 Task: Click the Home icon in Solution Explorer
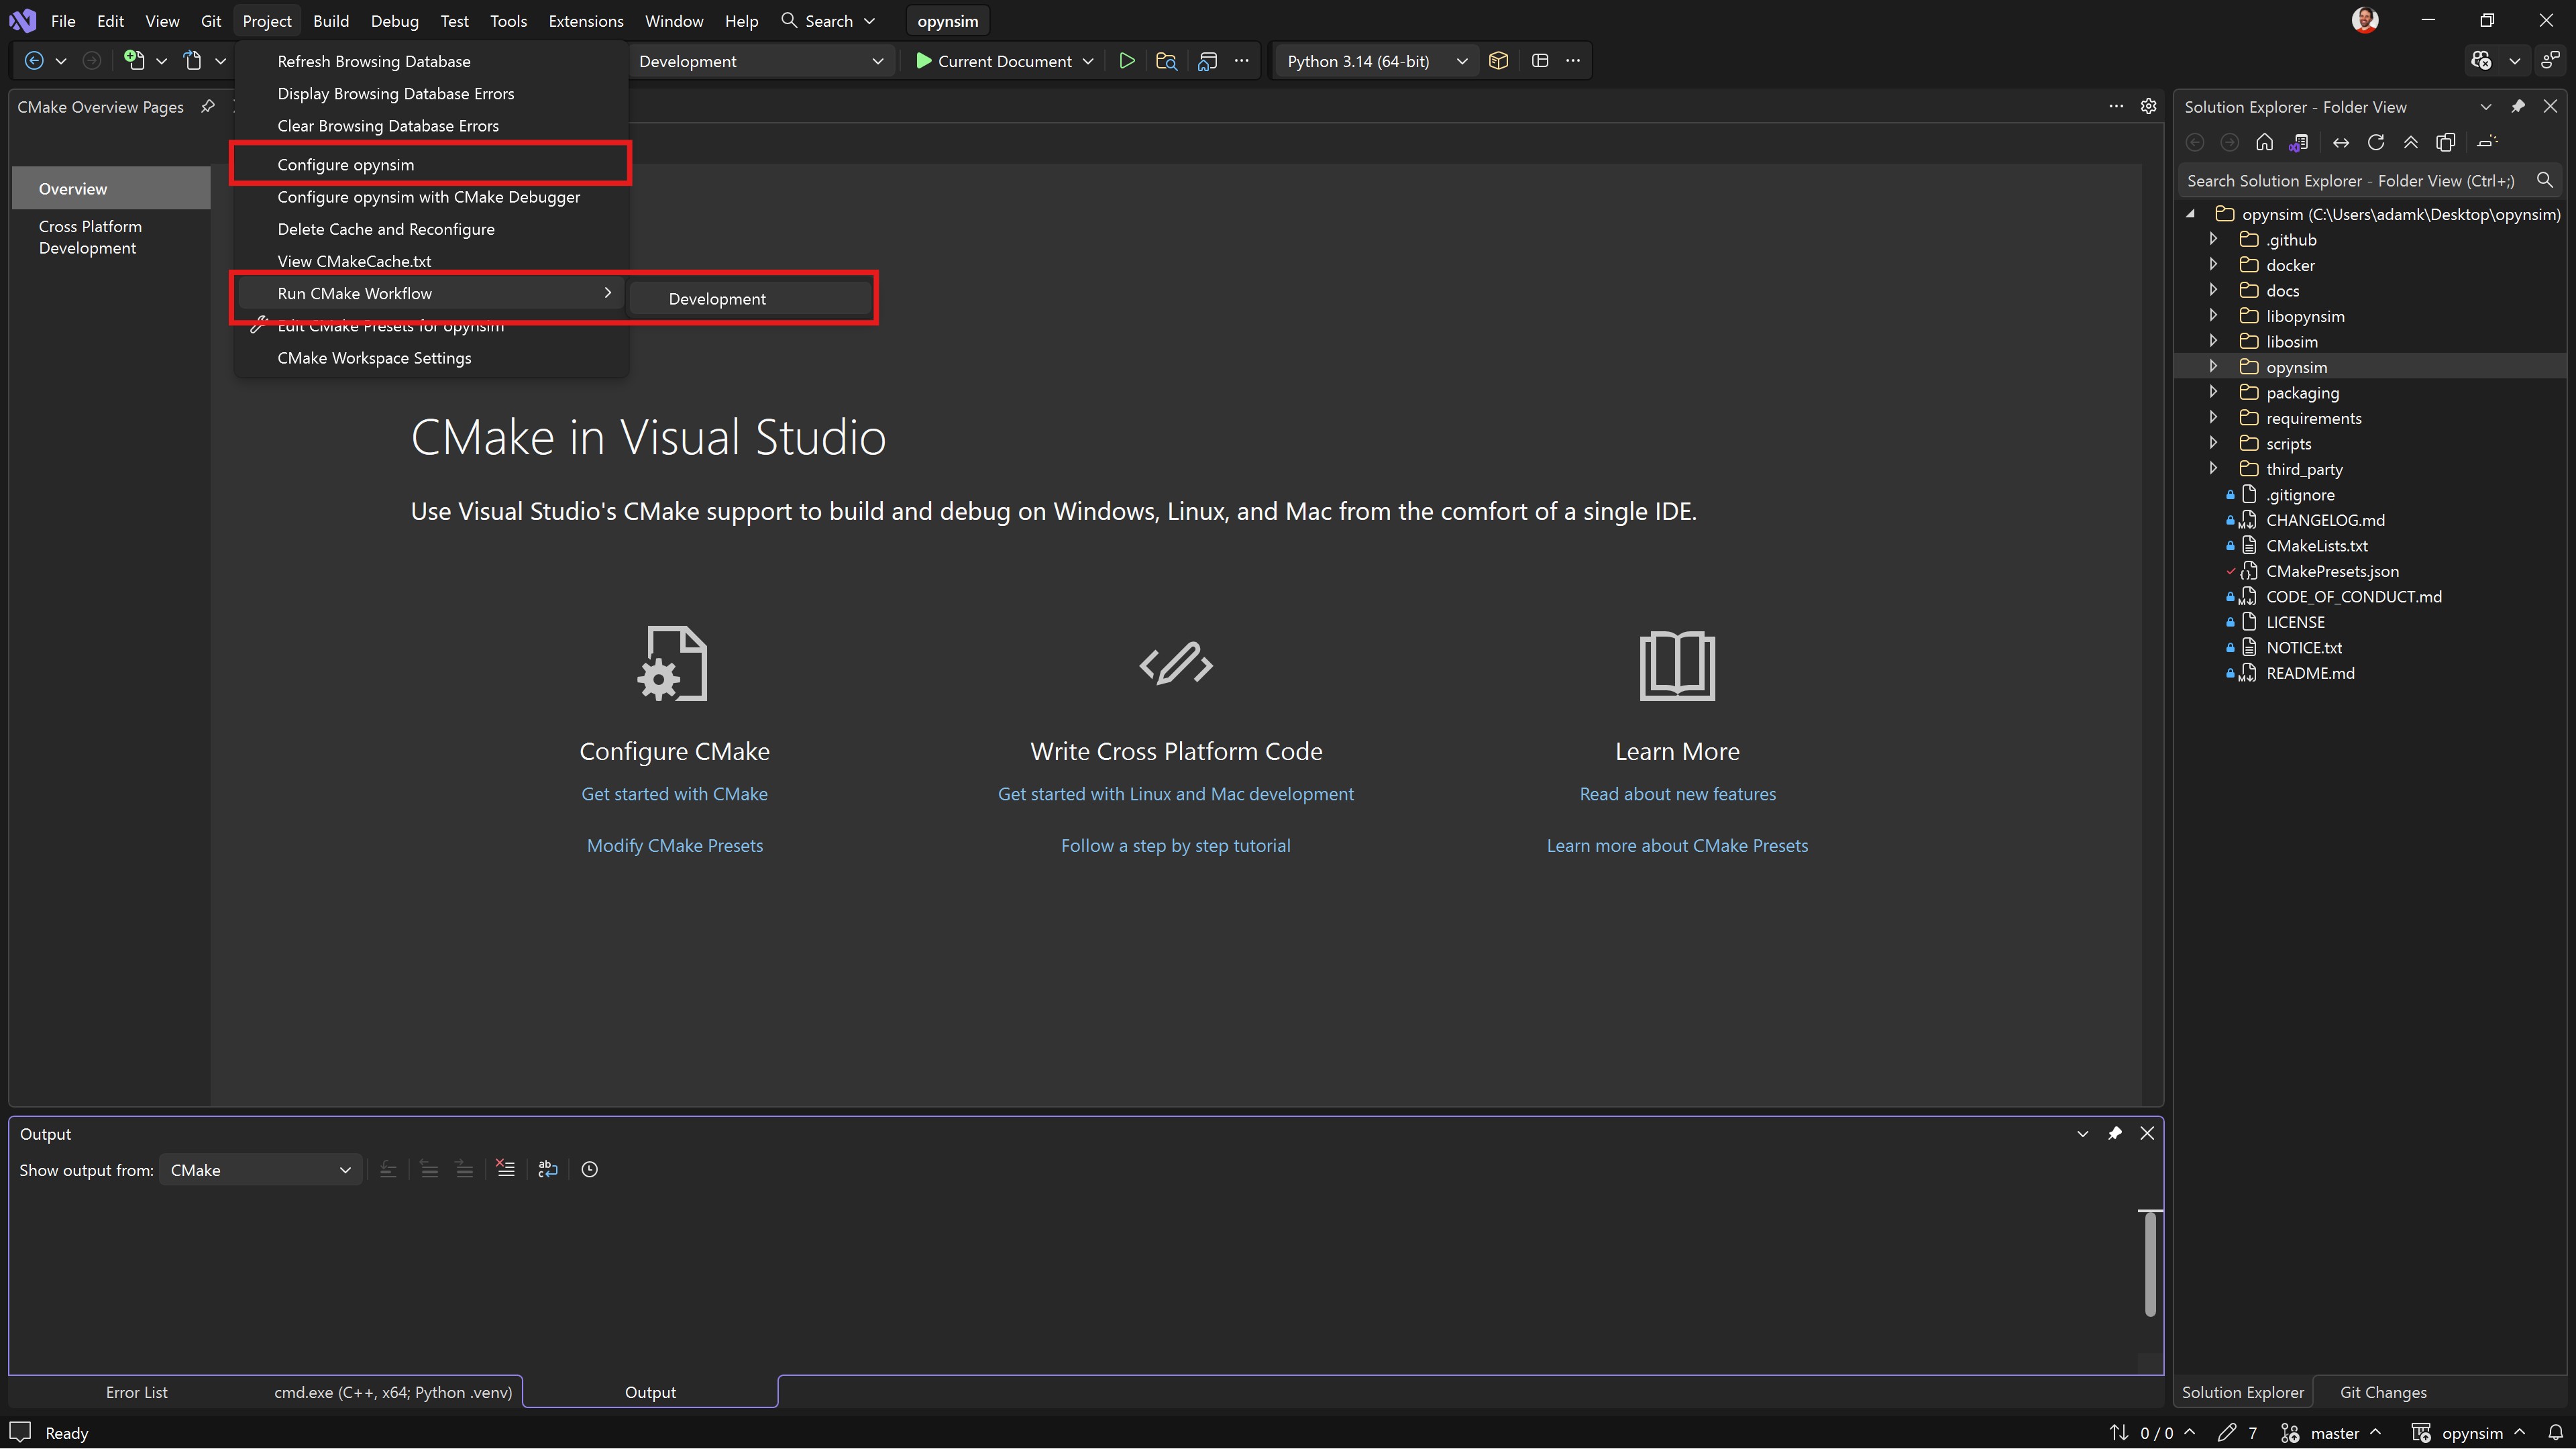[x=2264, y=142]
